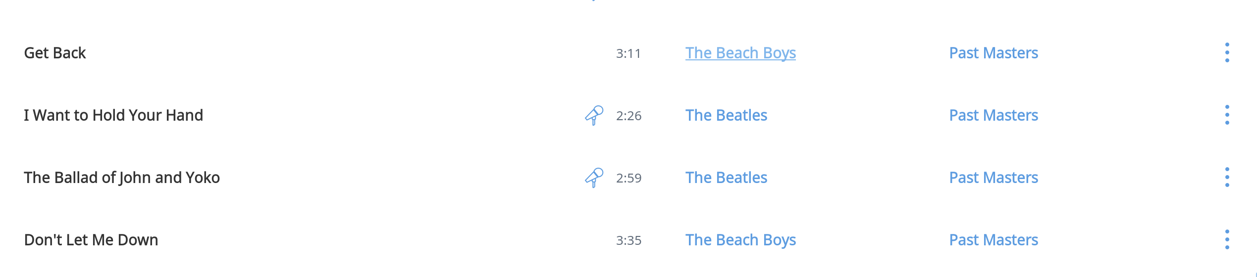Click microphone icon for The Ballad of John and Yoko

click(x=594, y=178)
